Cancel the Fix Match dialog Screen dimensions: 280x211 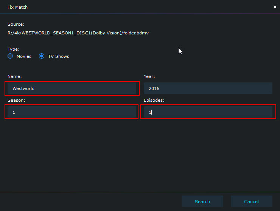(x=251, y=201)
